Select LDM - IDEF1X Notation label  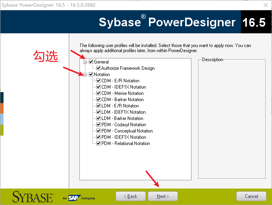point(123,112)
